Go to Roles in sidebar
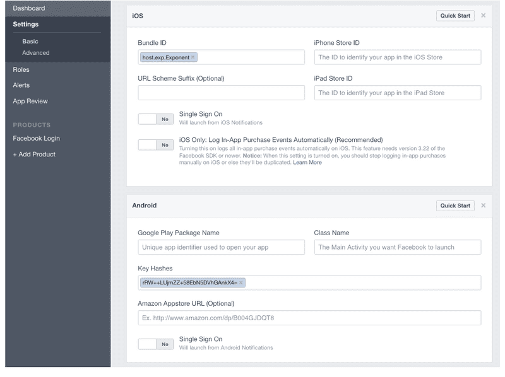Screen dimensions: 505x377 pyautogui.click(x=21, y=69)
